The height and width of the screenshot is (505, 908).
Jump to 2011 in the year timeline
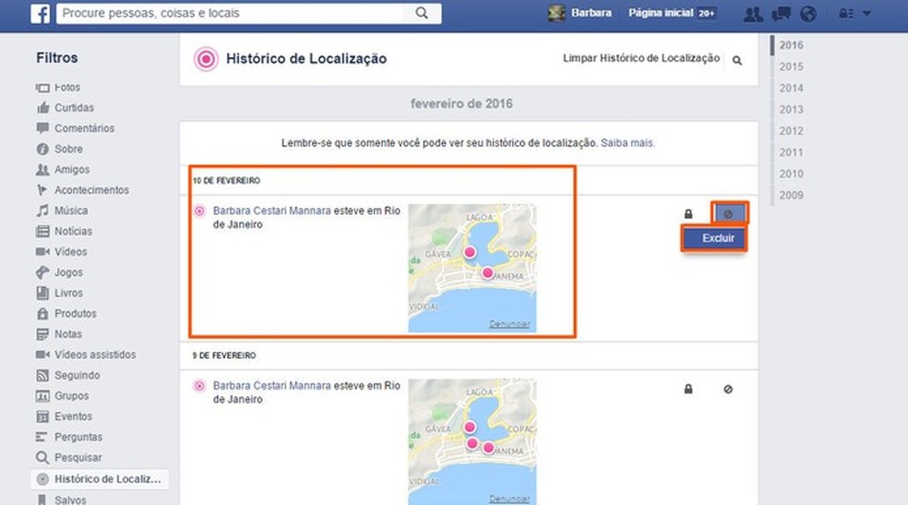tap(791, 152)
